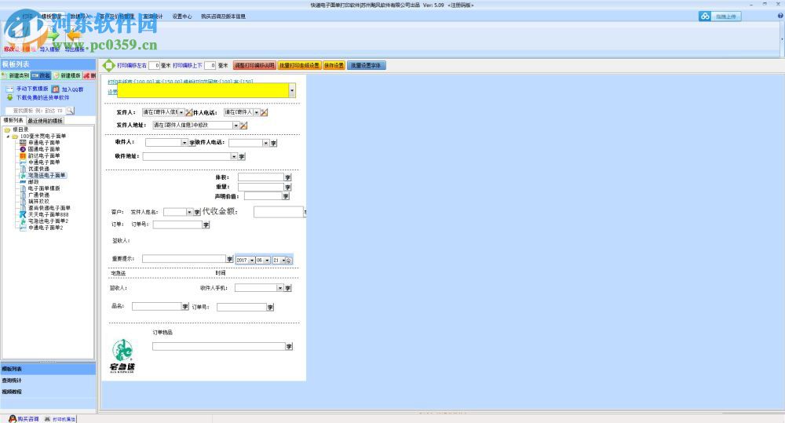Viewport: 785px width, 423px height.
Task: Select 韵达电子面单 in the template tree
Action: click(x=44, y=155)
